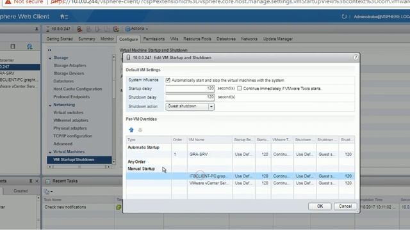Screen dimensions: 410x230
Task: Collapse the Virtual Machines section
Action: click(x=50, y=152)
